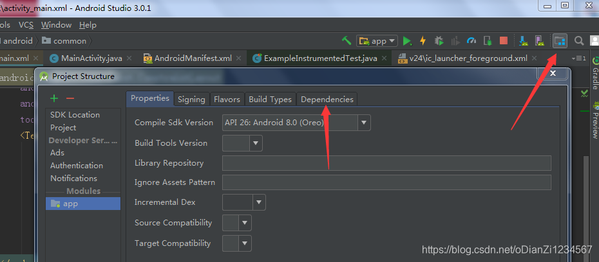Image resolution: width=599 pixels, height=262 pixels.
Task: Expand the Build Tools Version dropdown
Action: pyautogui.click(x=256, y=143)
